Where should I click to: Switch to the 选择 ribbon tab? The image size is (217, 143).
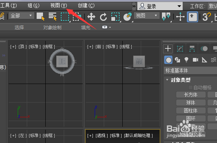coord(19,28)
